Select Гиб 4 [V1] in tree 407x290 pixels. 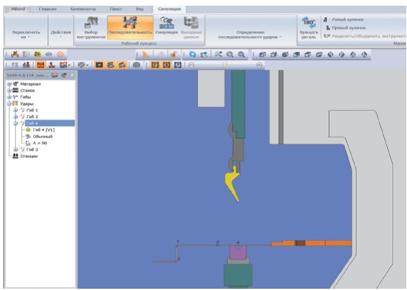tap(43, 130)
